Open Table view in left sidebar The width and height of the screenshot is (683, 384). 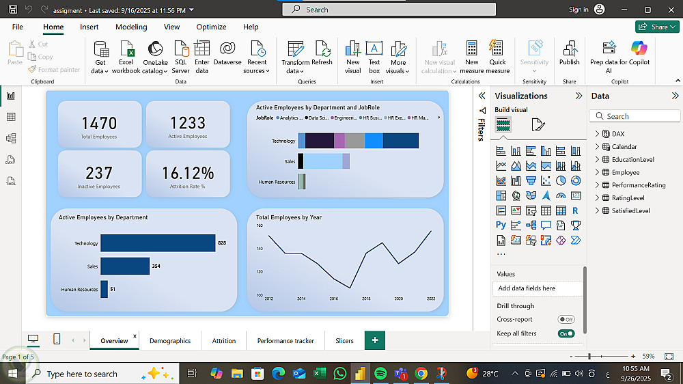pyautogui.click(x=11, y=117)
